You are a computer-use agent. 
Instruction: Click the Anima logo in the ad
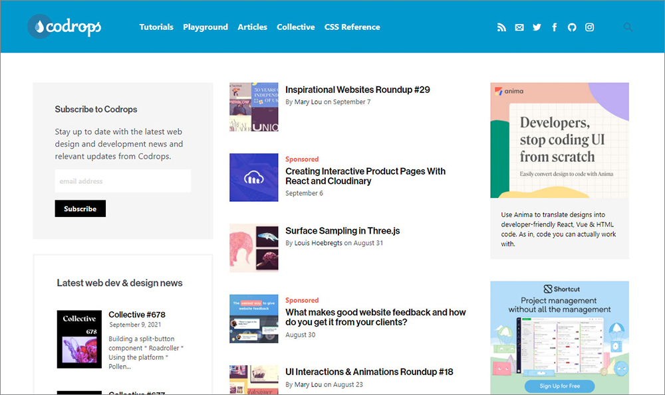pyautogui.click(x=509, y=91)
